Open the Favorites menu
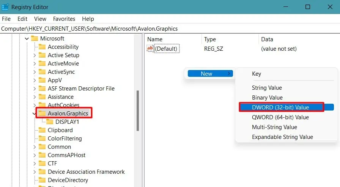The height and width of the screenshot is (187, 340). [64, 19]
